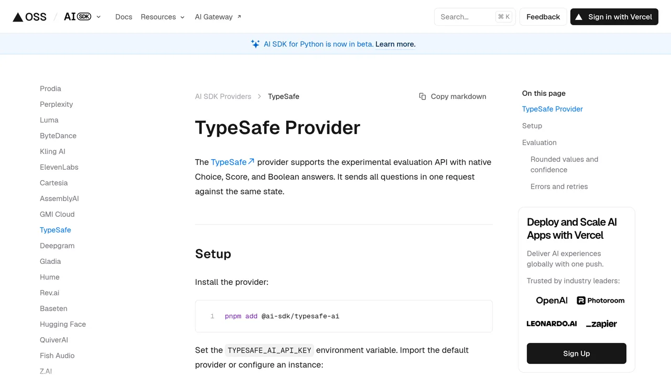Click the LEONARDO.AI logo in promo card
This screenshot has width=671, height=377.
[x=551, y=324]
